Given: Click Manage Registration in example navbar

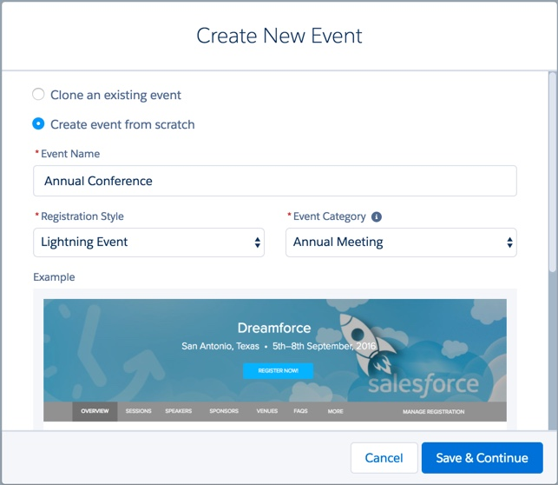Looking at the screenshot, I should pos(433,411).
